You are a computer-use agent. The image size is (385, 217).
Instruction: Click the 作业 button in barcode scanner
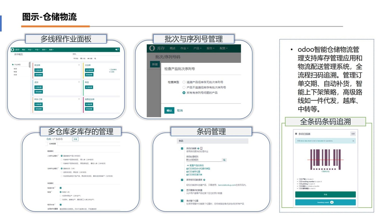tap(326, 194)
